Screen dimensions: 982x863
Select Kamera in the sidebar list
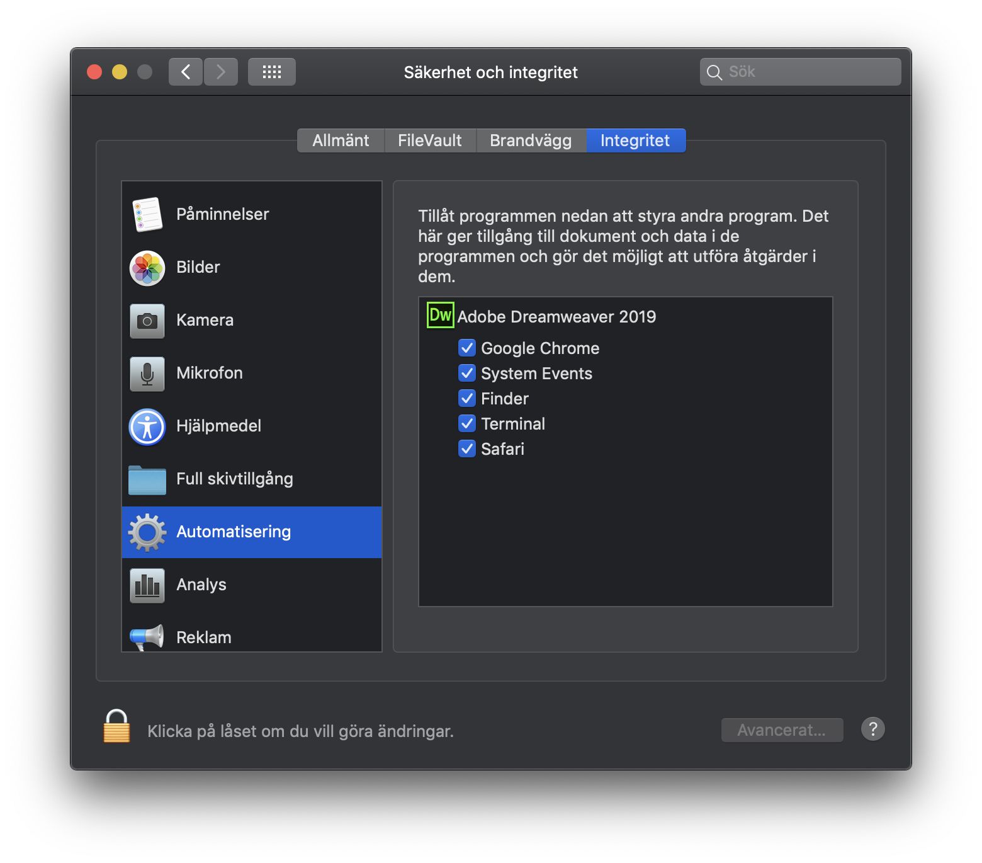[252, 320]
